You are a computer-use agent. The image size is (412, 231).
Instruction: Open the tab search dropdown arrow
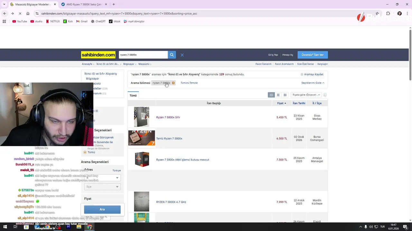[4, 4]
